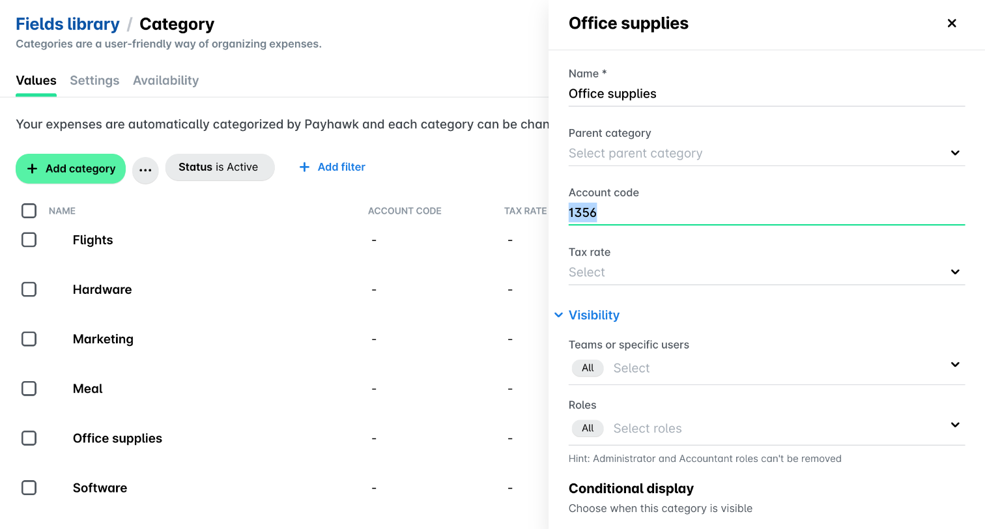Click the NAME column header
The image size is (985, 529).
pyautogui.click(x=62, y=211)
